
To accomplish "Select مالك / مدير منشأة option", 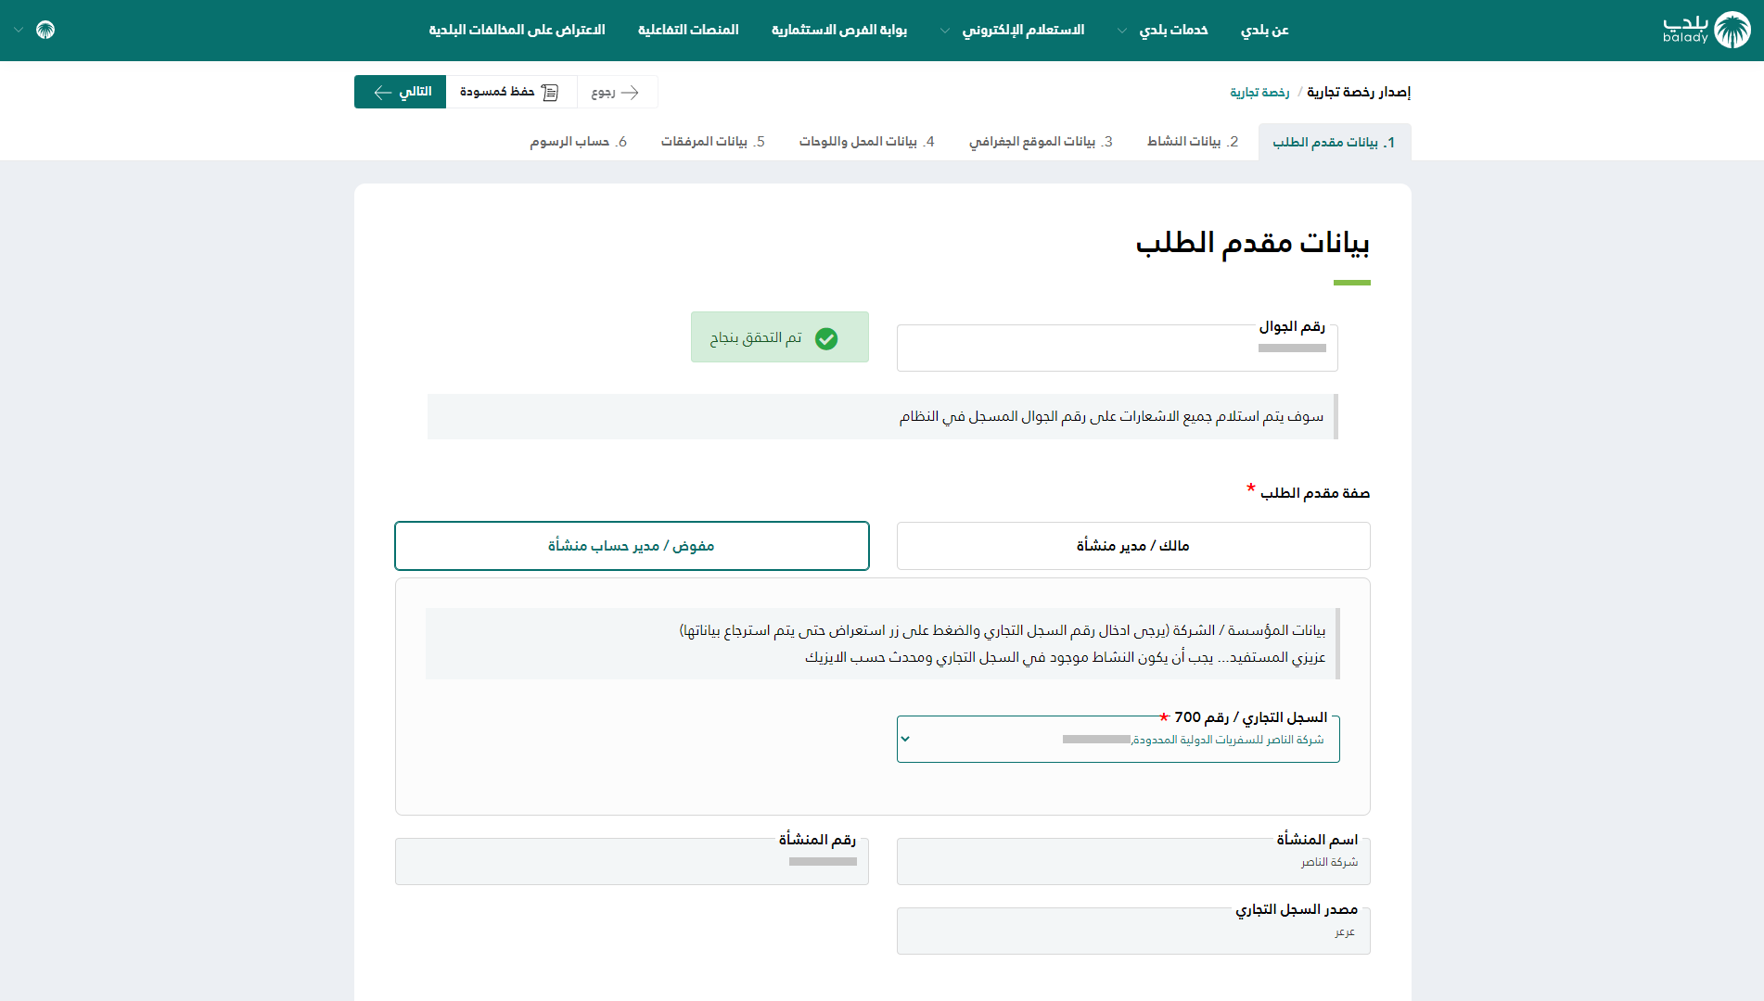I will pyautogui.click(x=1132, y=546).
